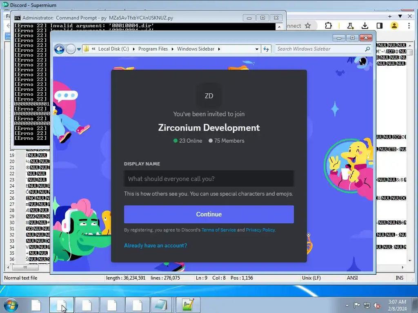Screen dimensions: 418x313
Task: Click the text editor horizontal scrollbar thumb
Action: coord(25,267)
